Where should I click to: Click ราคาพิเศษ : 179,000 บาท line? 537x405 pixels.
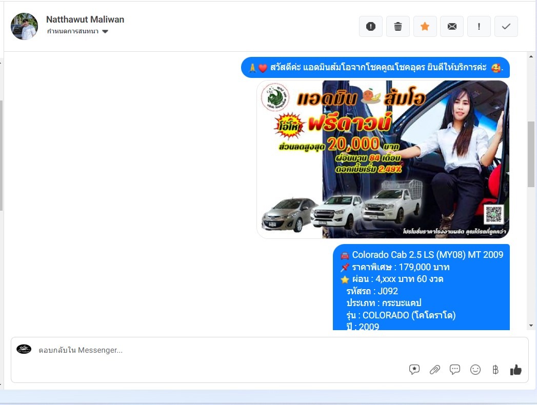pos(401,267)
